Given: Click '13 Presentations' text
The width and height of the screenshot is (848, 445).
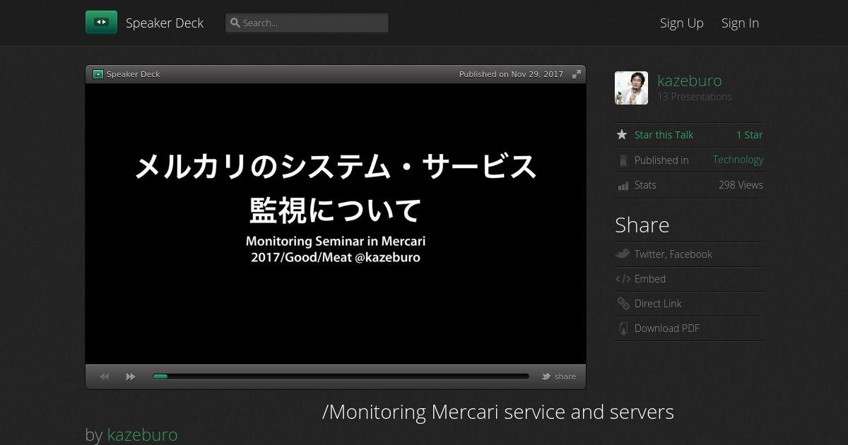Looking at the screenshot, I should [x=695, y=97].
